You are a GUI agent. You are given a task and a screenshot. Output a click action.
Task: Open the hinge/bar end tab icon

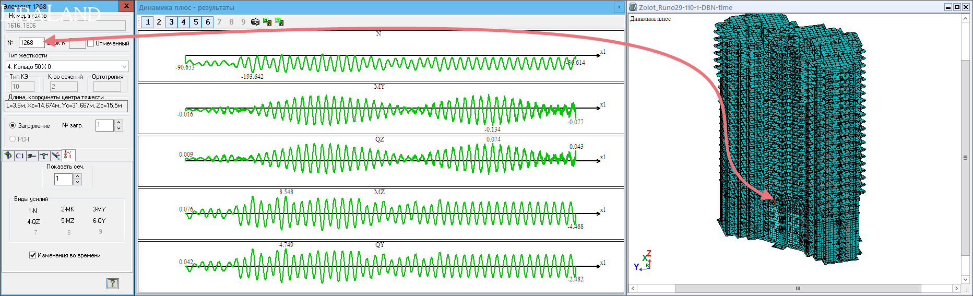(x=32, y=156)
